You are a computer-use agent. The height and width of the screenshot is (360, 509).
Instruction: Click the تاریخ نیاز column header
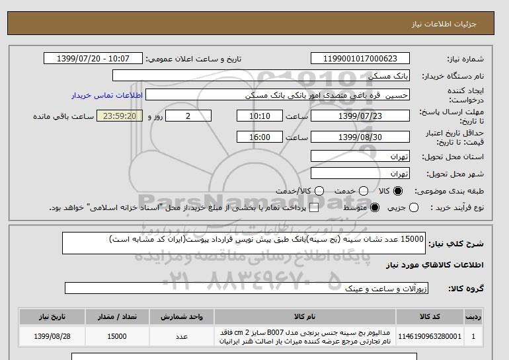coord(52,317)
